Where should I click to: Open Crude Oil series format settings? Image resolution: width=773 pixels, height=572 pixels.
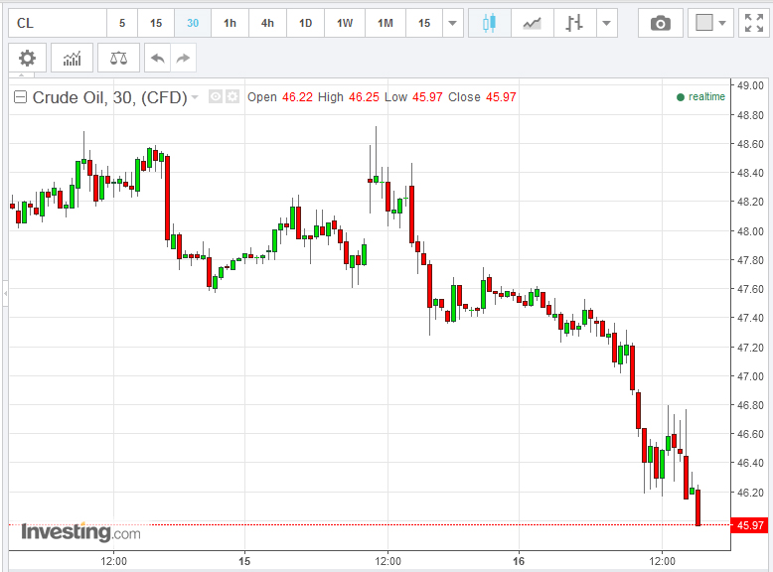232,96
